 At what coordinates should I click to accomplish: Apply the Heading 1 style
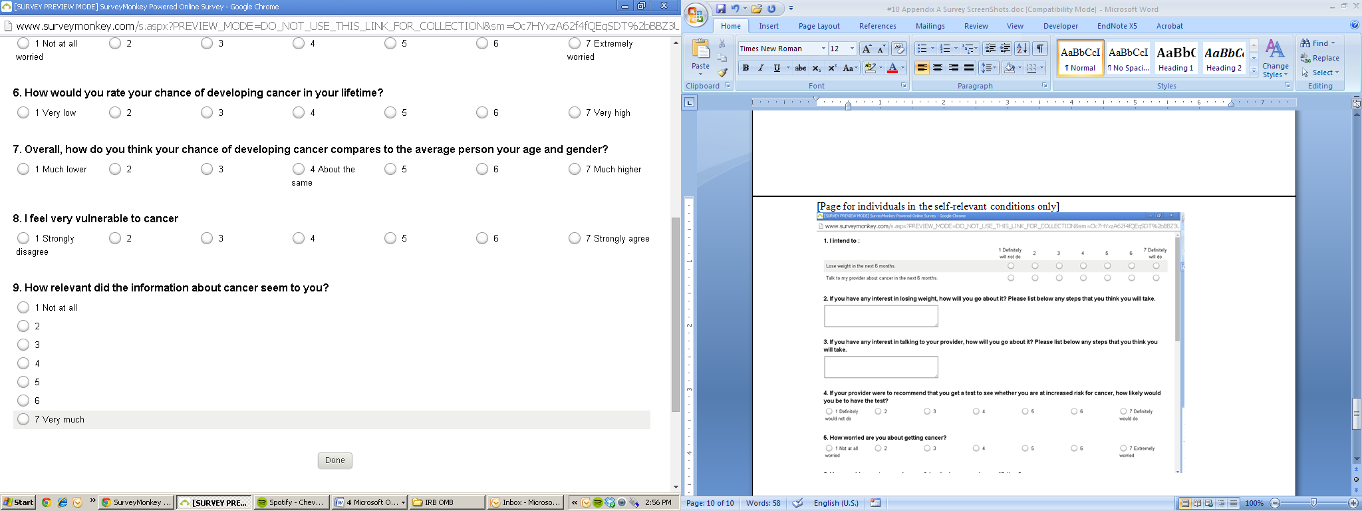(1176, 58)
